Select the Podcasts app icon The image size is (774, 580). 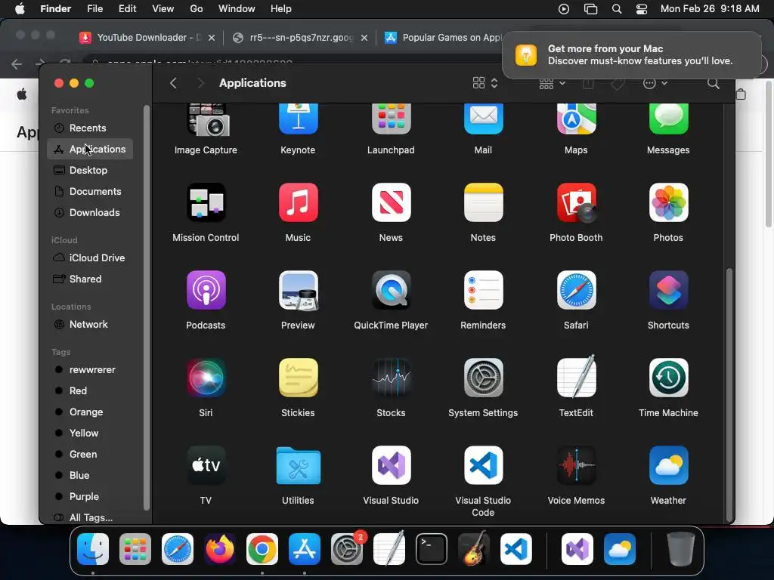(x=206, y=290)
